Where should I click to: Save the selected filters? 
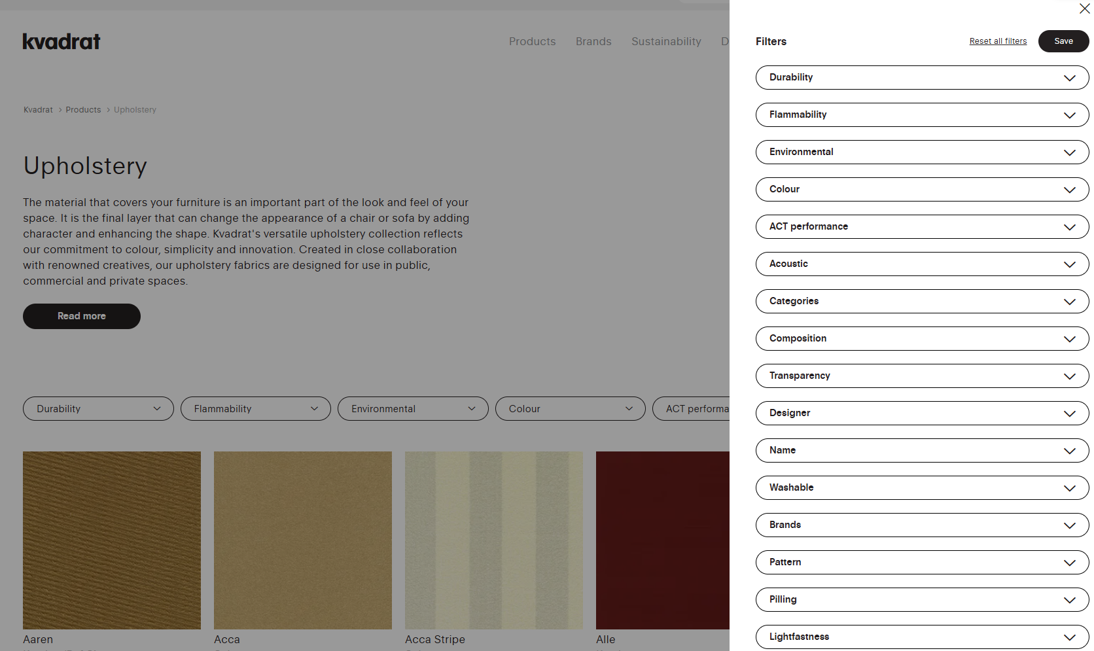coord(1063,41)
